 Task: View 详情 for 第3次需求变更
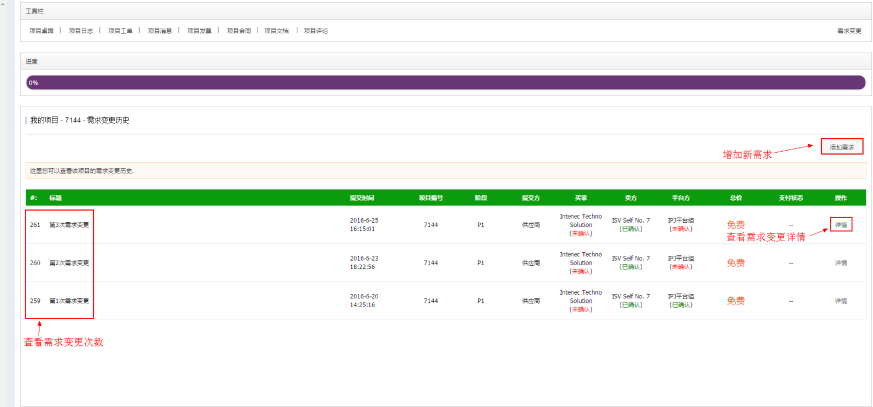841,225
